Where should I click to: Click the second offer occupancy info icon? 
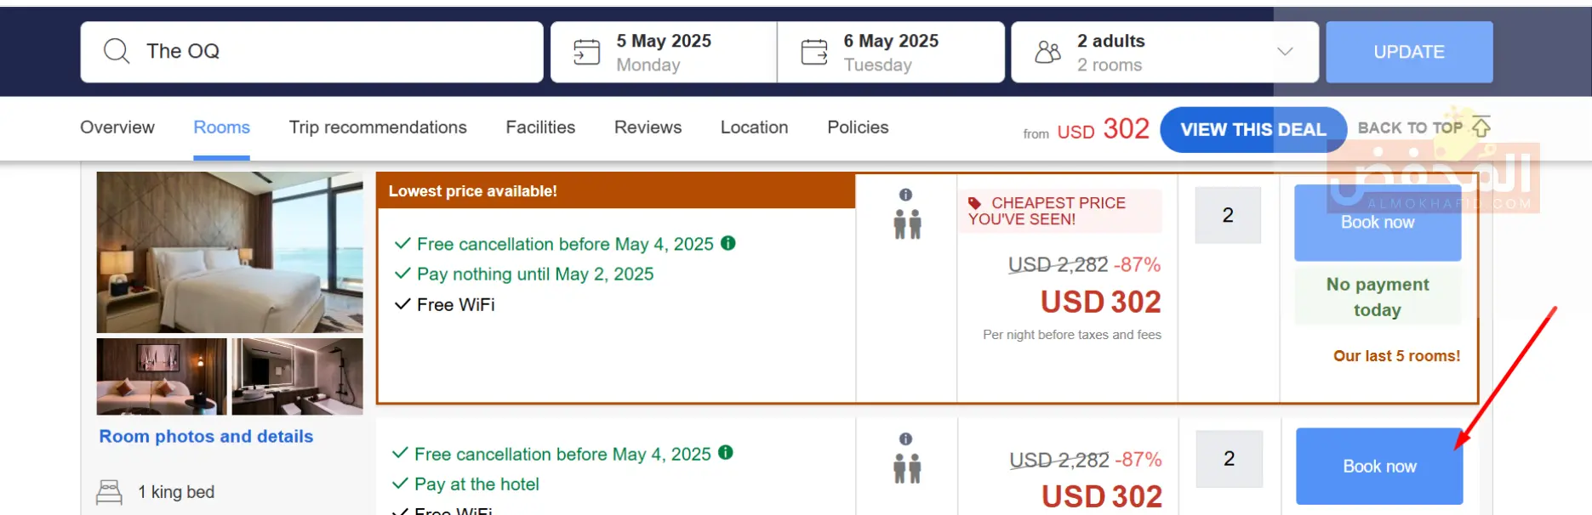[x=906, y=439]
